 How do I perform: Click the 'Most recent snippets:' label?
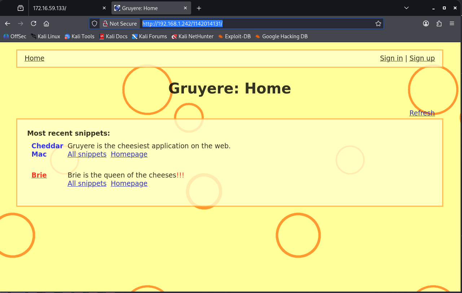[69, 133]
